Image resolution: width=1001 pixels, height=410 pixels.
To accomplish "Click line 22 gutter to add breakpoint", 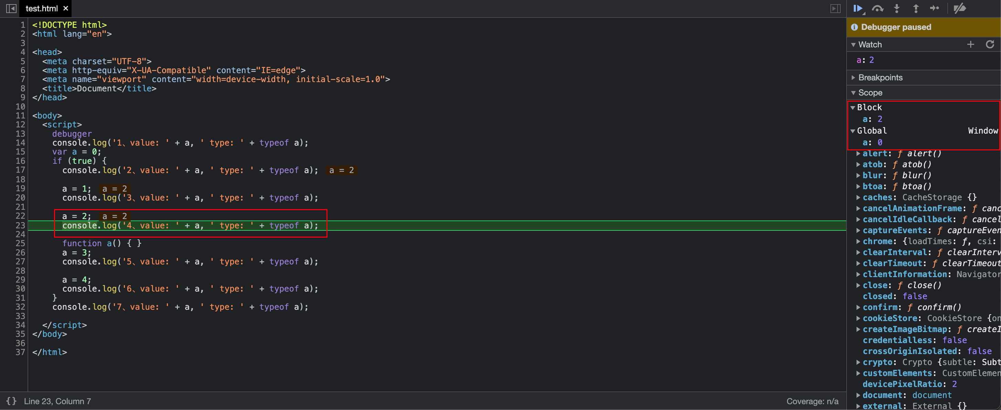I will (x=19, y=216).
